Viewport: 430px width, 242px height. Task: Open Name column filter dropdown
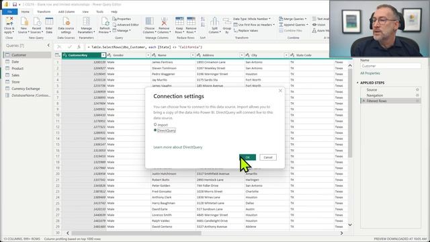coord(193,55)
